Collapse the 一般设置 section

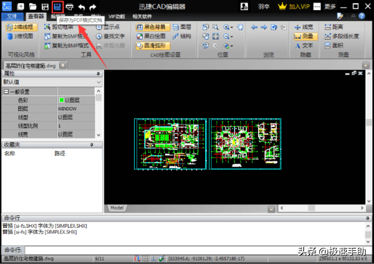pyautogui.click(x=6, y=92)
